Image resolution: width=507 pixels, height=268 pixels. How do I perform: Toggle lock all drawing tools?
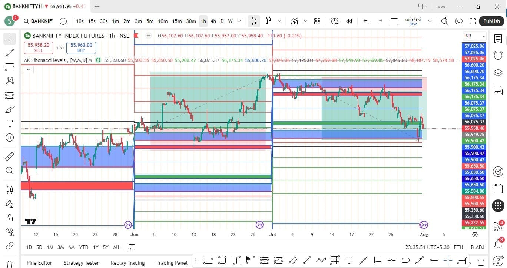click(x=10, y=218)
